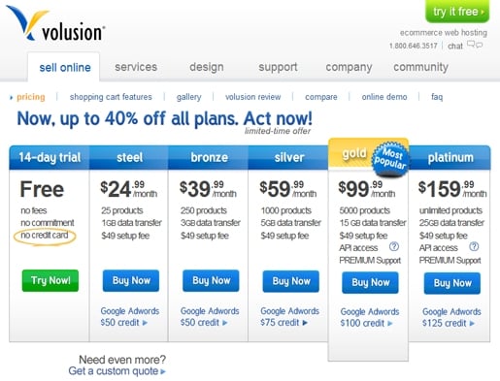Open the services menu
500x381 pixels.
point(136,67)
